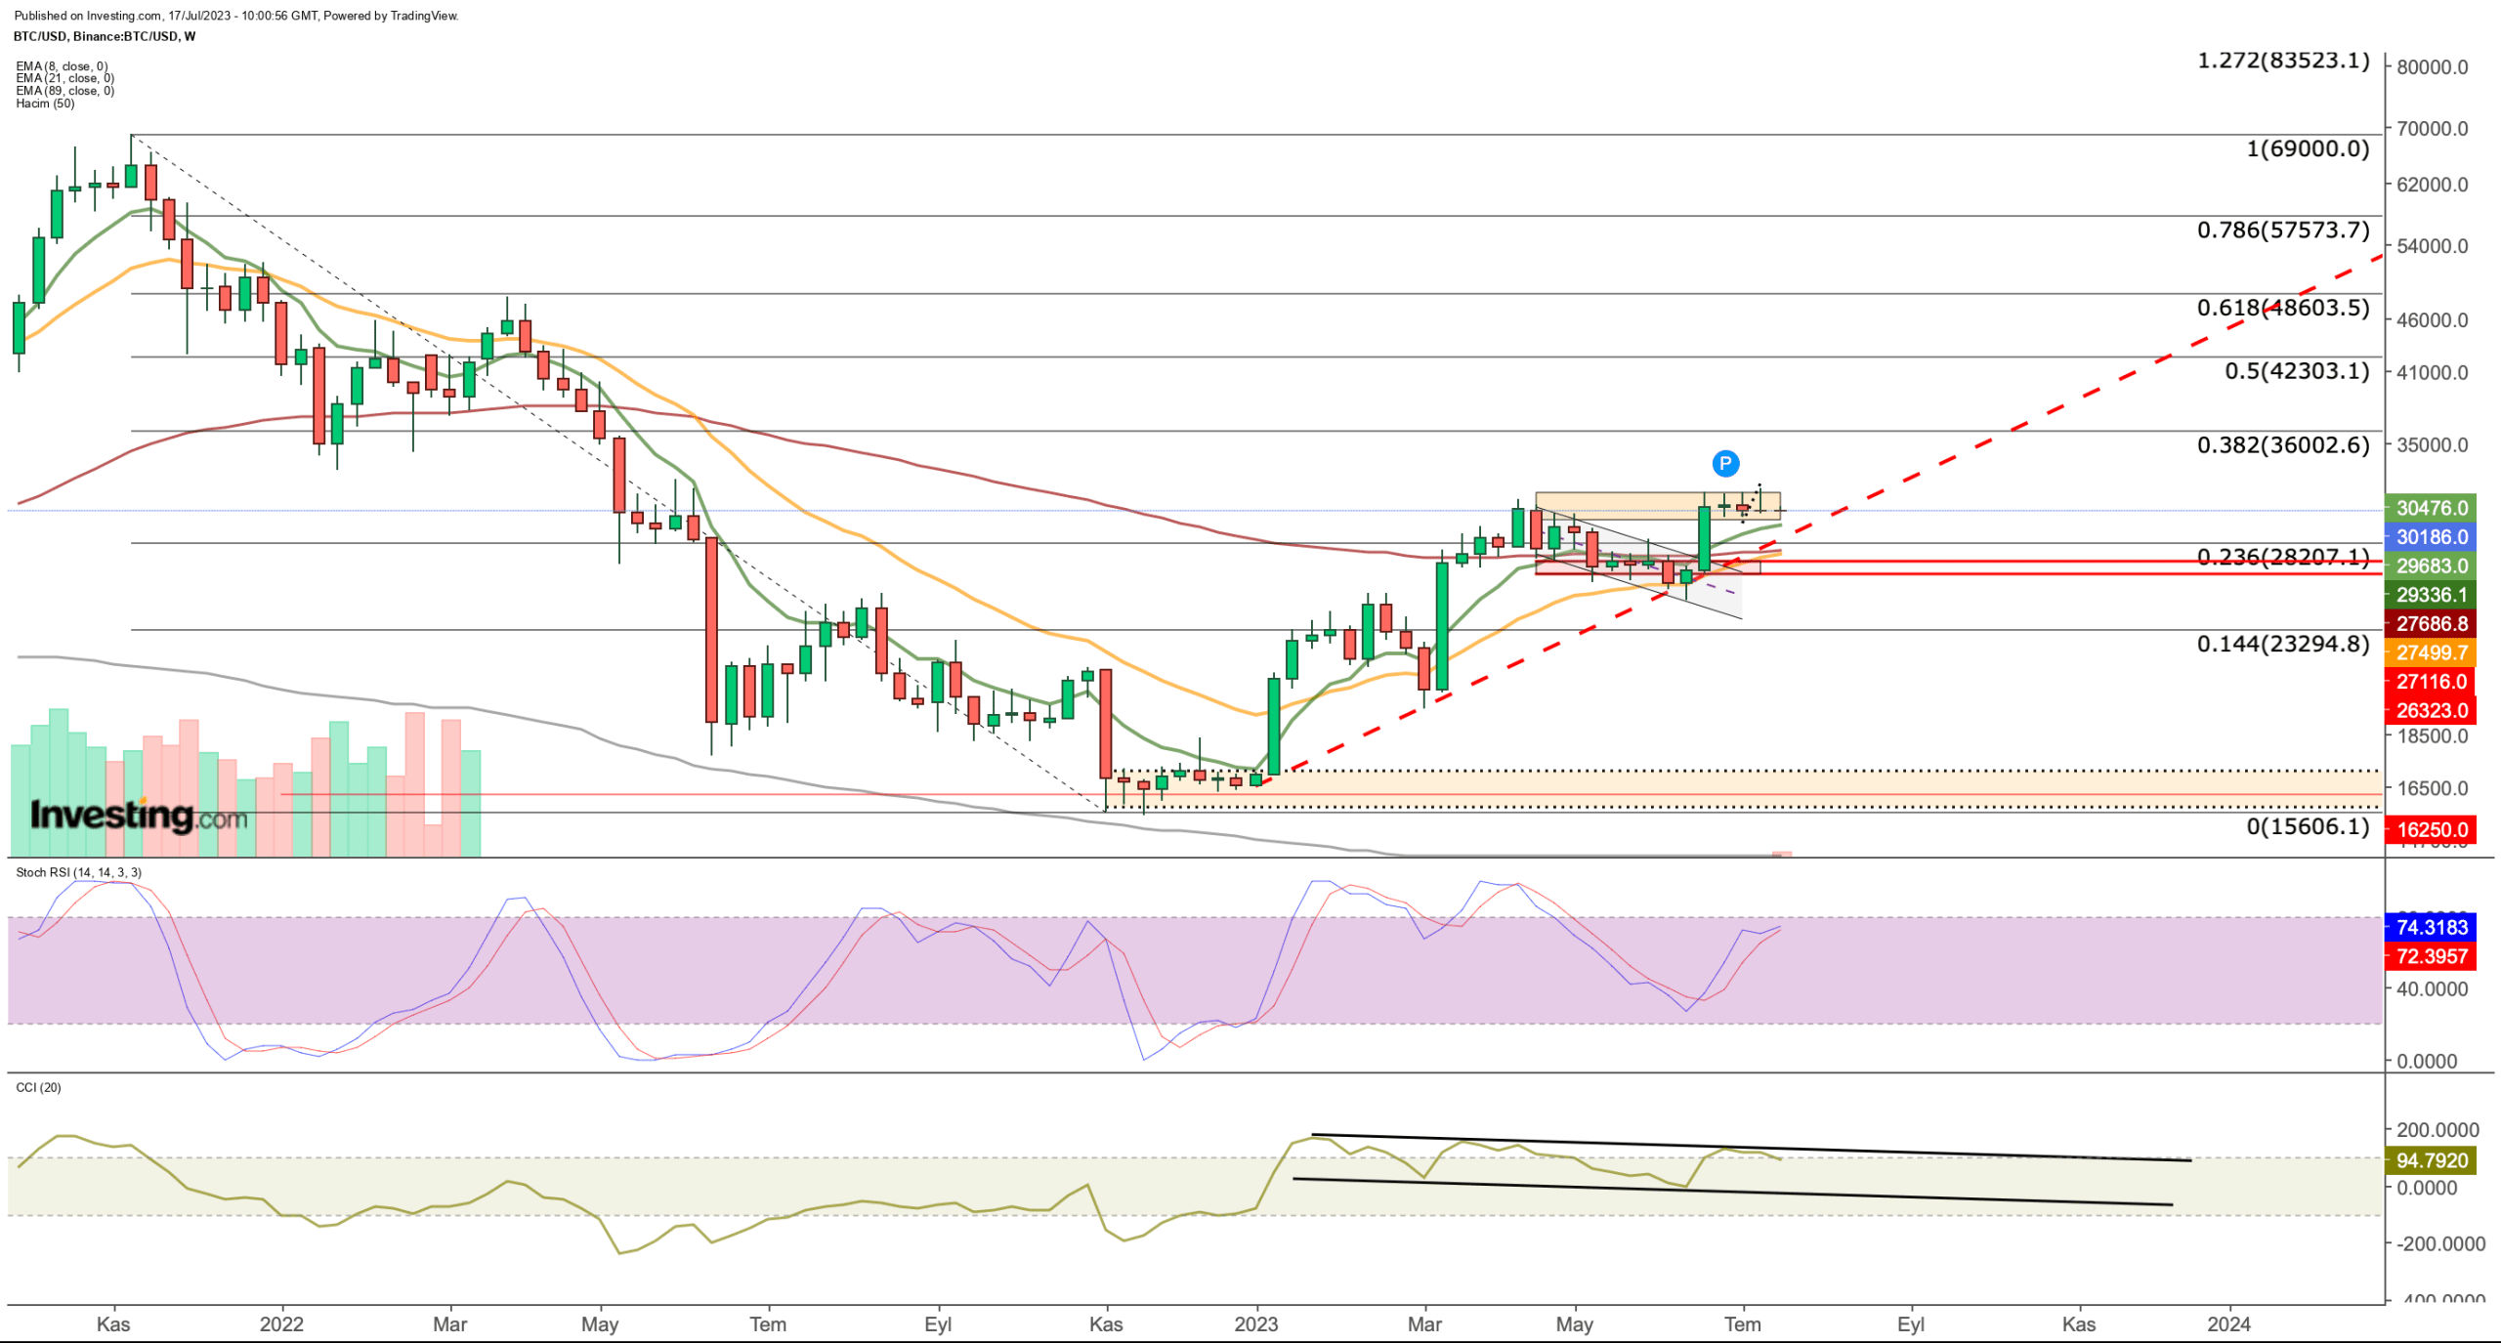This screenshot has width=2501, height=1343.
Task: Click the -200.0000 CCI axis label
Action: pyautogui.click(x=2440, y=1243)
